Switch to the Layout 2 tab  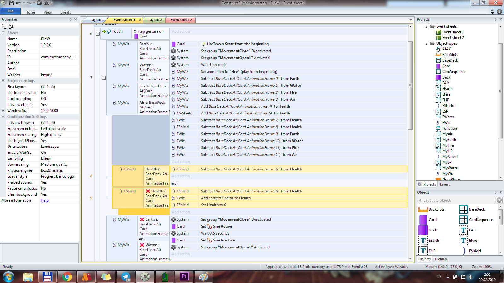[x=155, y=20]
